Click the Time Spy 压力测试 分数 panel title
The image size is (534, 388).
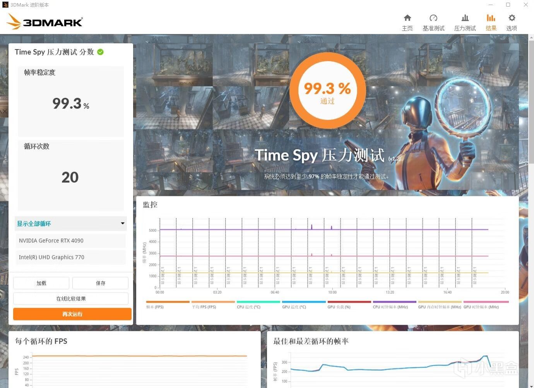click(54, 52)
